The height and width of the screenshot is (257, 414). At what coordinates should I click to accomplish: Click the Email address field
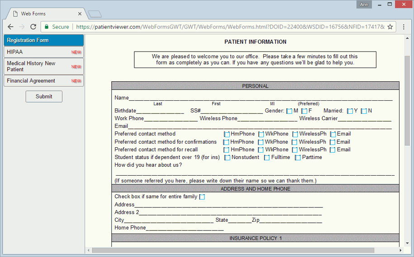[260, 126]
